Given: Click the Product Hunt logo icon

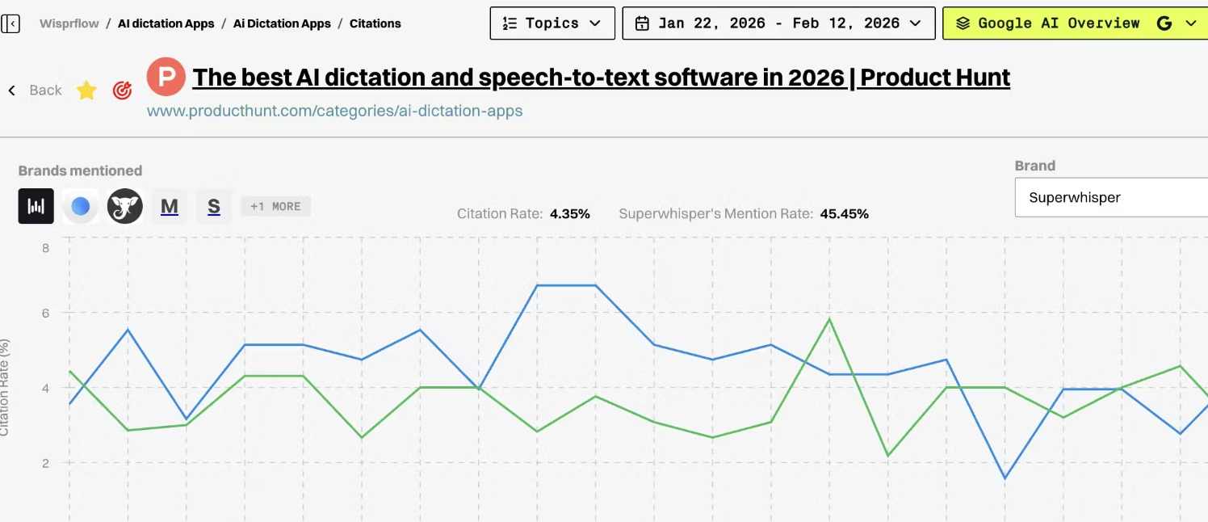Looking at the screenshot, I should coord(166,77).
